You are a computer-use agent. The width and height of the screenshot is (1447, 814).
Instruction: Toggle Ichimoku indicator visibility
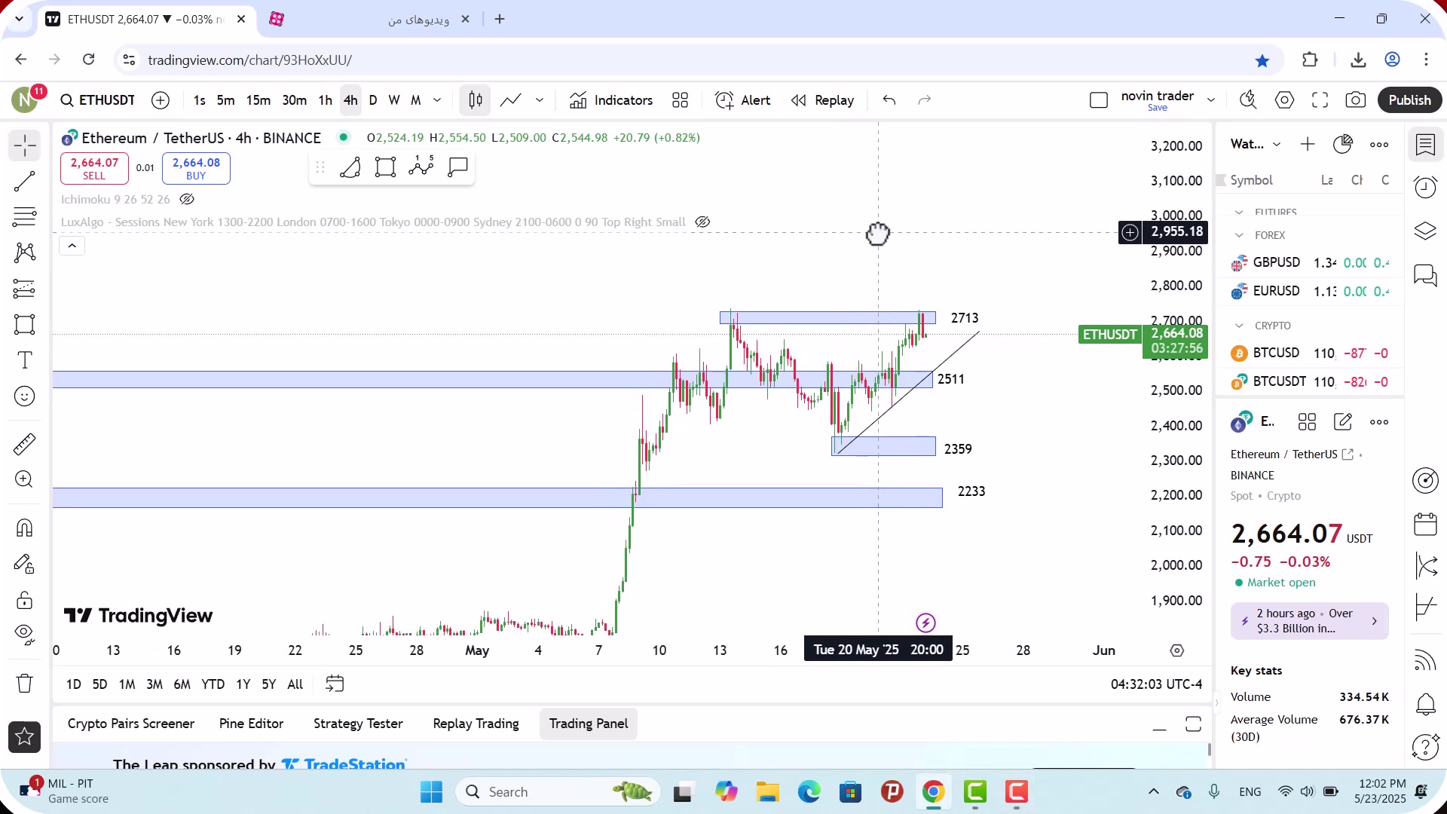(x=187, y=200)
